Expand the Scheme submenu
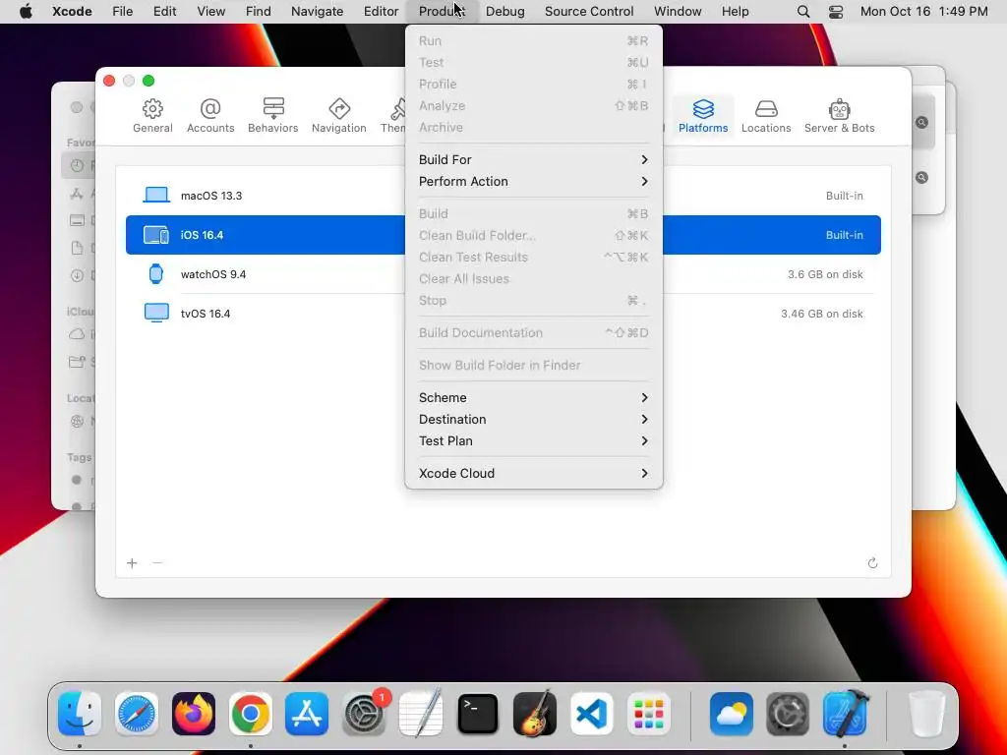The image size is (1007, 755). 534,398
